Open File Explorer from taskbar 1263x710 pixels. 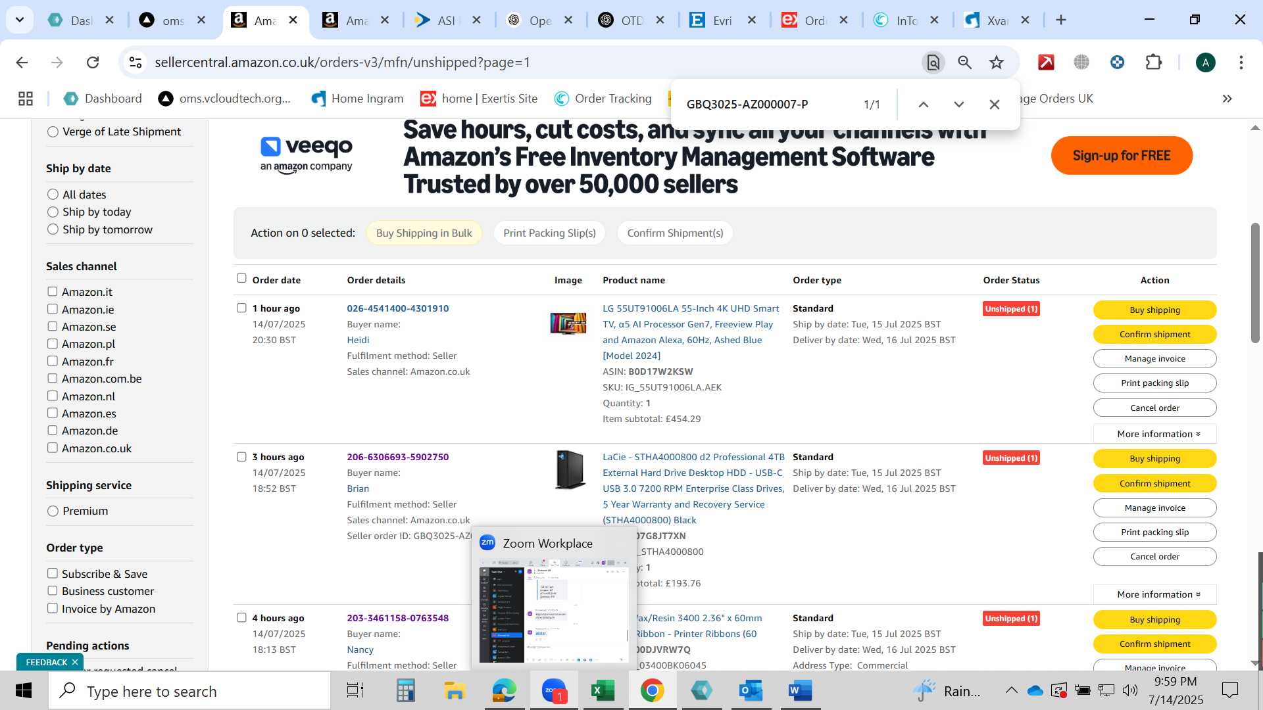point(455,691)
